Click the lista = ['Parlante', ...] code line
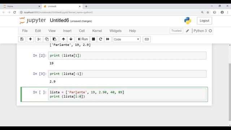Image resolution: width=231 pixels, height=130 pixels. click(x=87, y=92)
